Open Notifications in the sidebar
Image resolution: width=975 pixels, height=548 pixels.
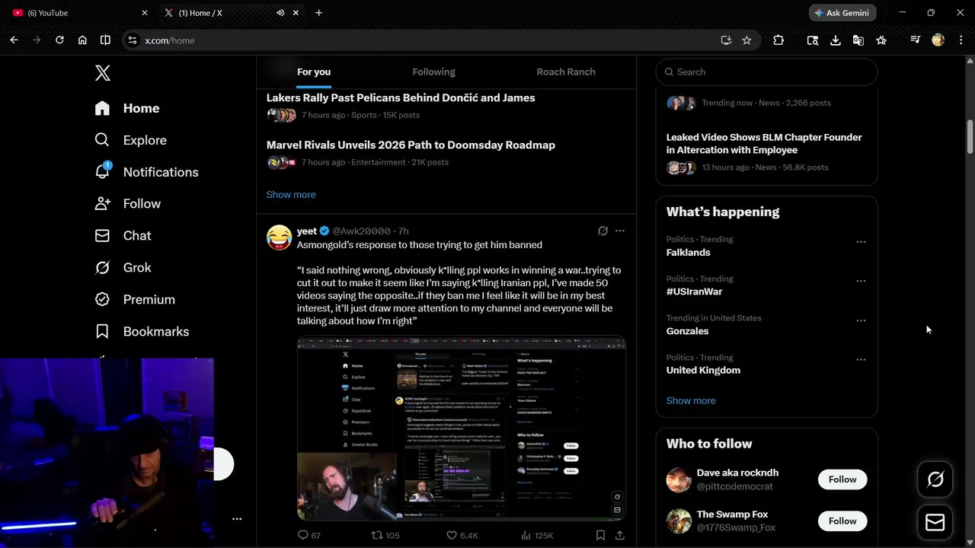[146, 172]
